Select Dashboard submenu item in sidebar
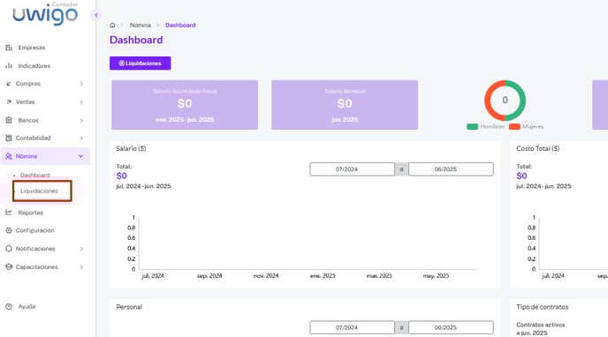This screenshot has height=337, width=608. click(34, 176)
